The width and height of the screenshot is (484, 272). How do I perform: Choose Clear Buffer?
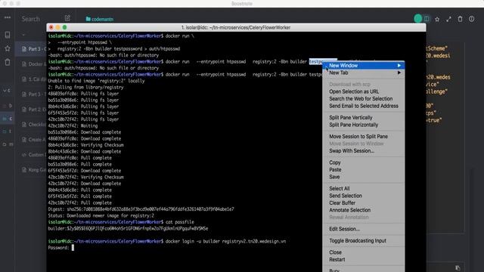point(342,203)
